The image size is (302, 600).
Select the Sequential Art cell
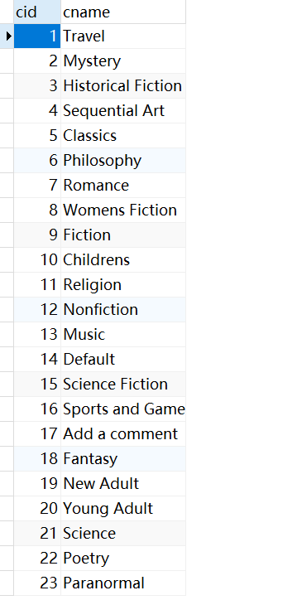[123, 111]
